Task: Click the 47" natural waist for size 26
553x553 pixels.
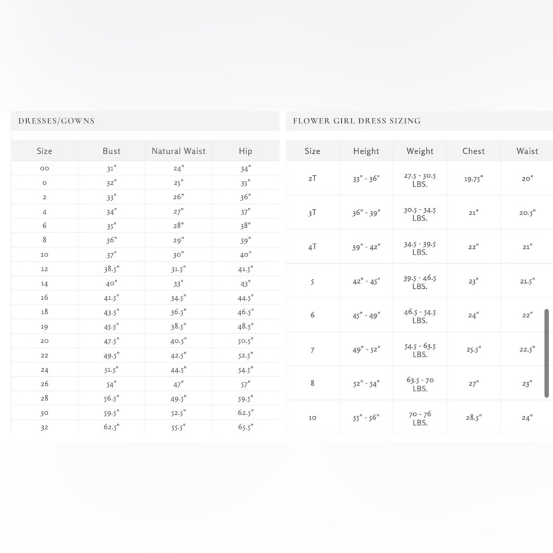Action: [179, 384]
